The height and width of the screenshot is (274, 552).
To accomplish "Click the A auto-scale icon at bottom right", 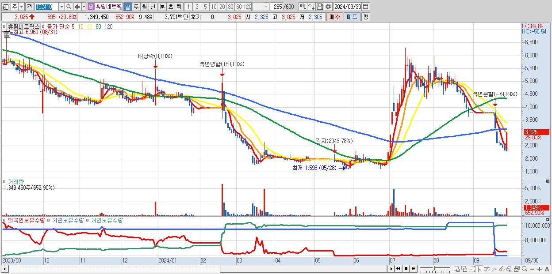I will (x=547, y=269).
